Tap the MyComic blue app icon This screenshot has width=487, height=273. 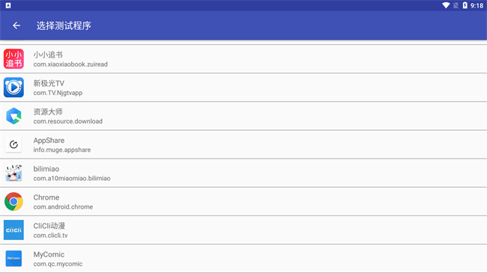pyautogui.click(x=13, y=259)
